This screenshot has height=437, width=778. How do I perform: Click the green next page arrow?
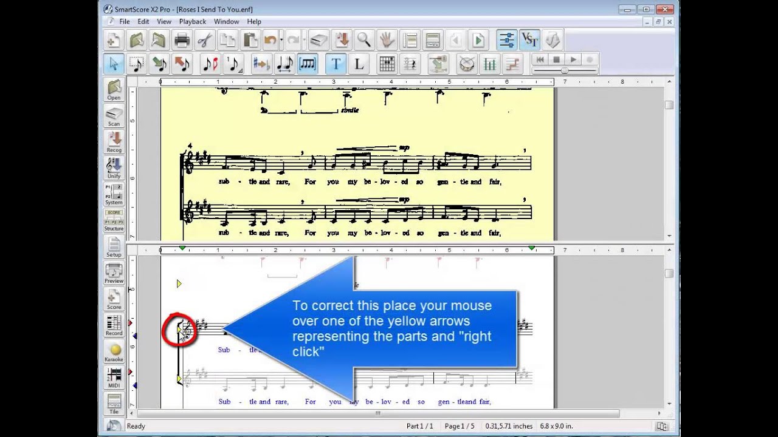pos(478,40)
